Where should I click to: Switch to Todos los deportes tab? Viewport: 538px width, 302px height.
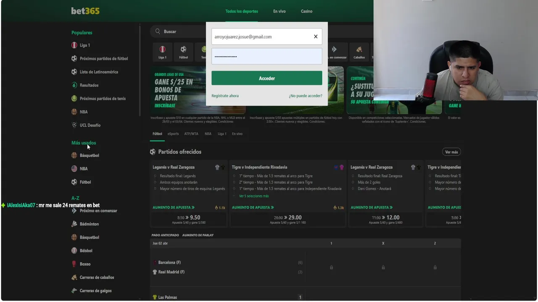(242, 11)
